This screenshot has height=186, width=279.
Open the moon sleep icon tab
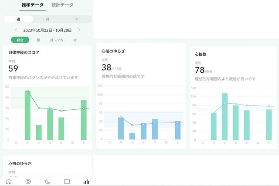(x=47, y=181)
